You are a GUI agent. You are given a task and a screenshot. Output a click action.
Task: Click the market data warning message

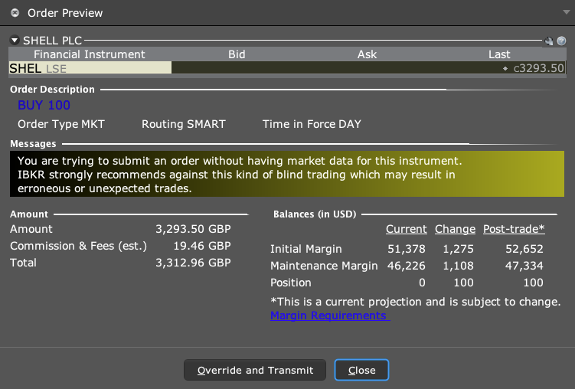tap(287, 174)
